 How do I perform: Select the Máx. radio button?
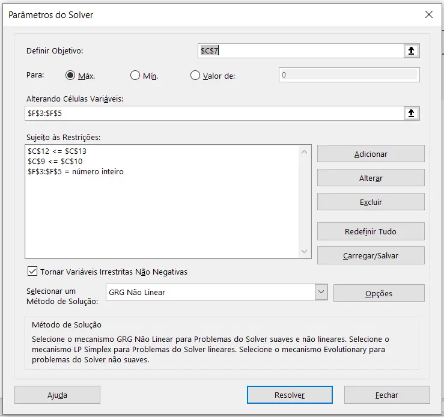(x=70, y=76)
